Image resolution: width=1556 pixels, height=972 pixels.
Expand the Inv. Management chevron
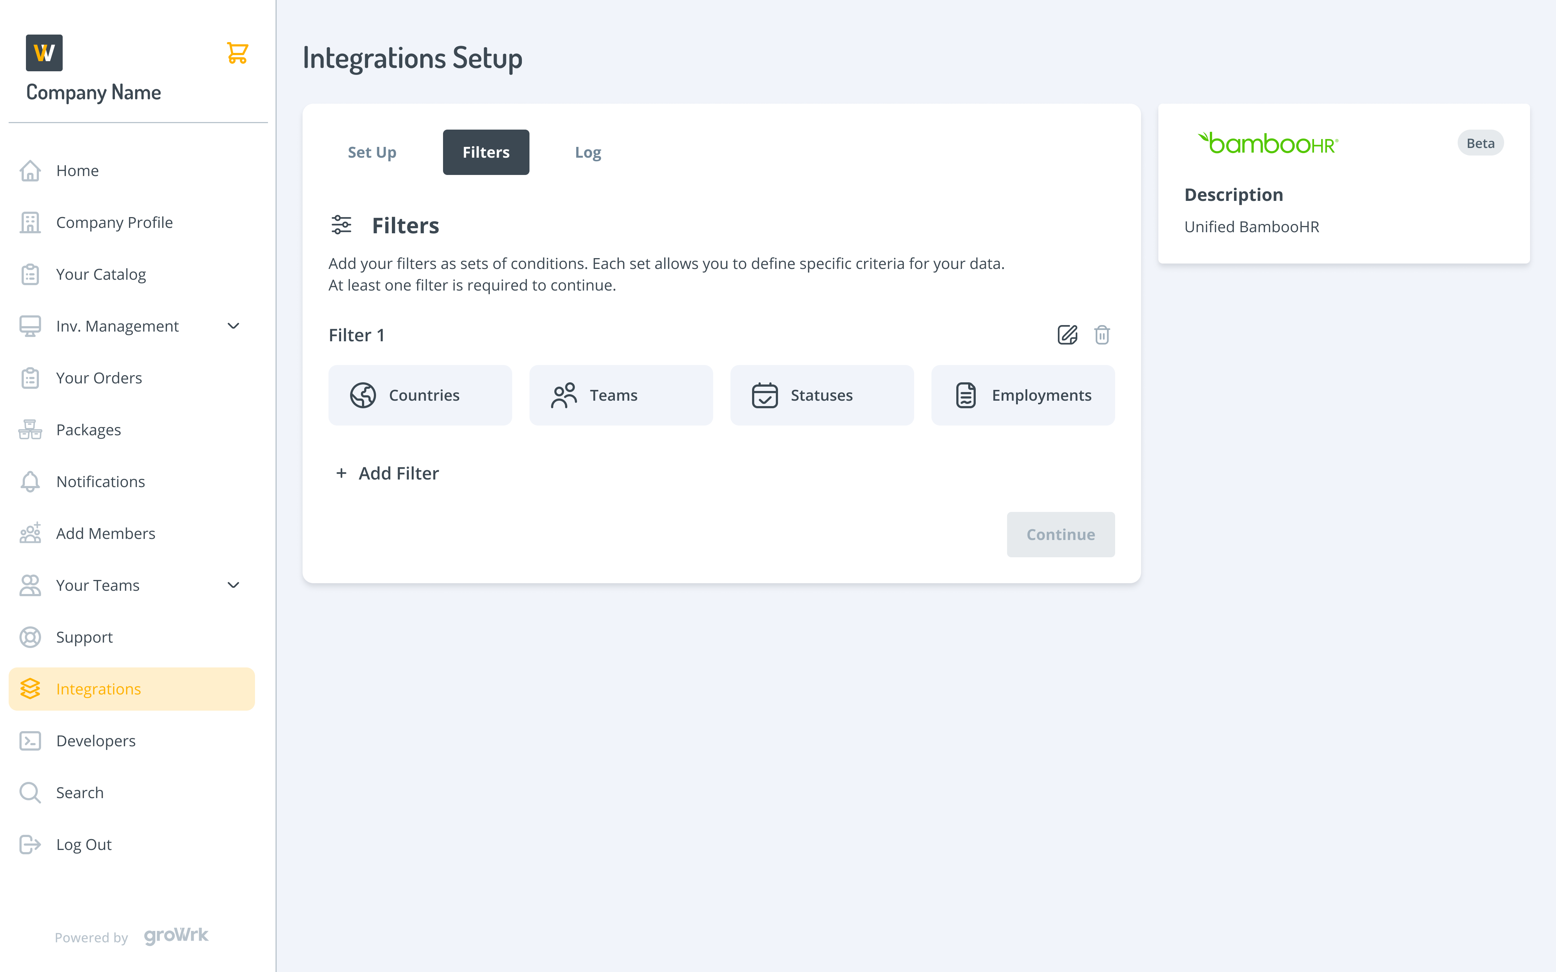click(x=233, y=326)
